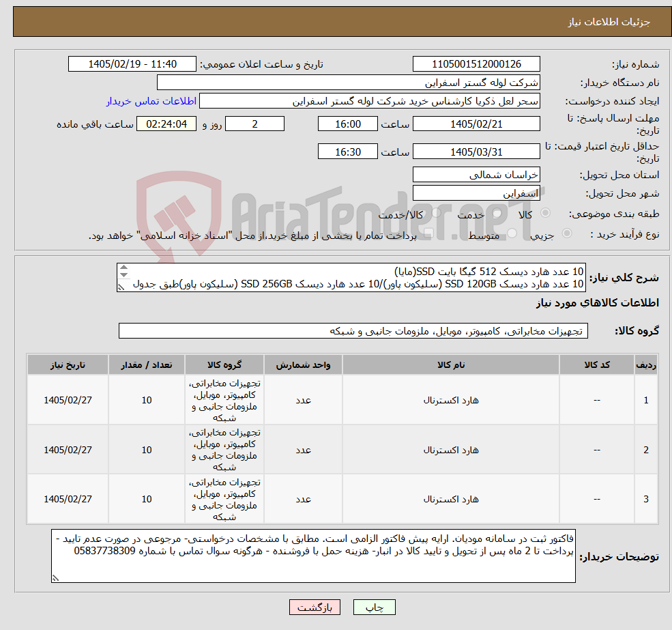Click date 1405/02/27 in row 1
The image size is (672, 630).
coord(68,400)
